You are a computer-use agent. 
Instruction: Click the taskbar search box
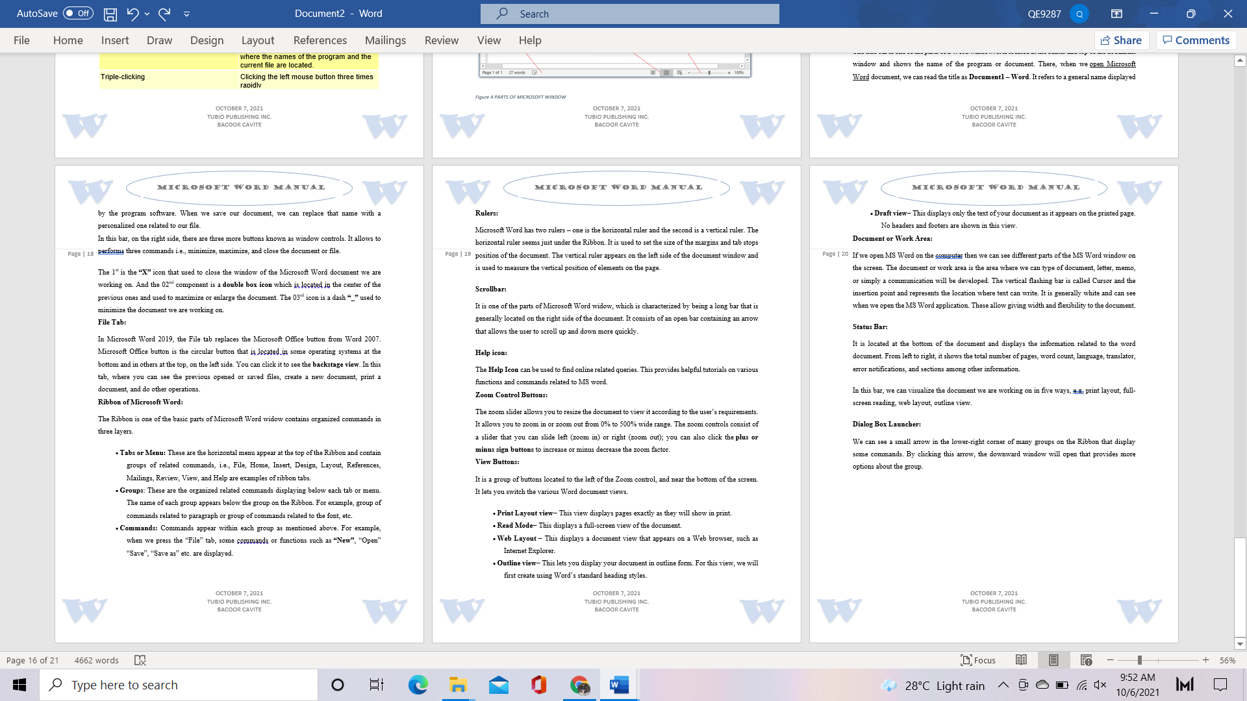pyautogui.click(x=179, y=685)
